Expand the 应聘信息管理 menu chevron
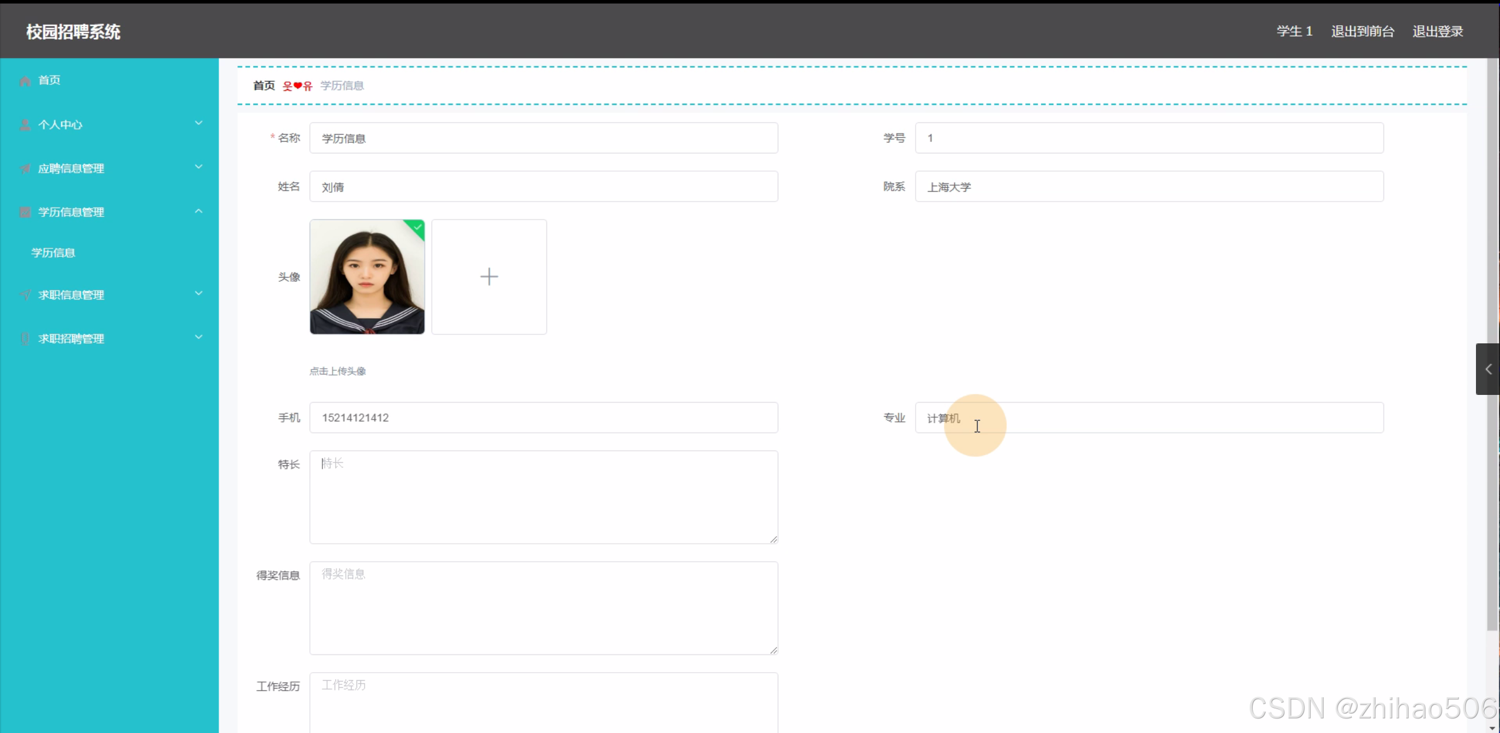This screenshot has height=733, width=1500. 199,167
